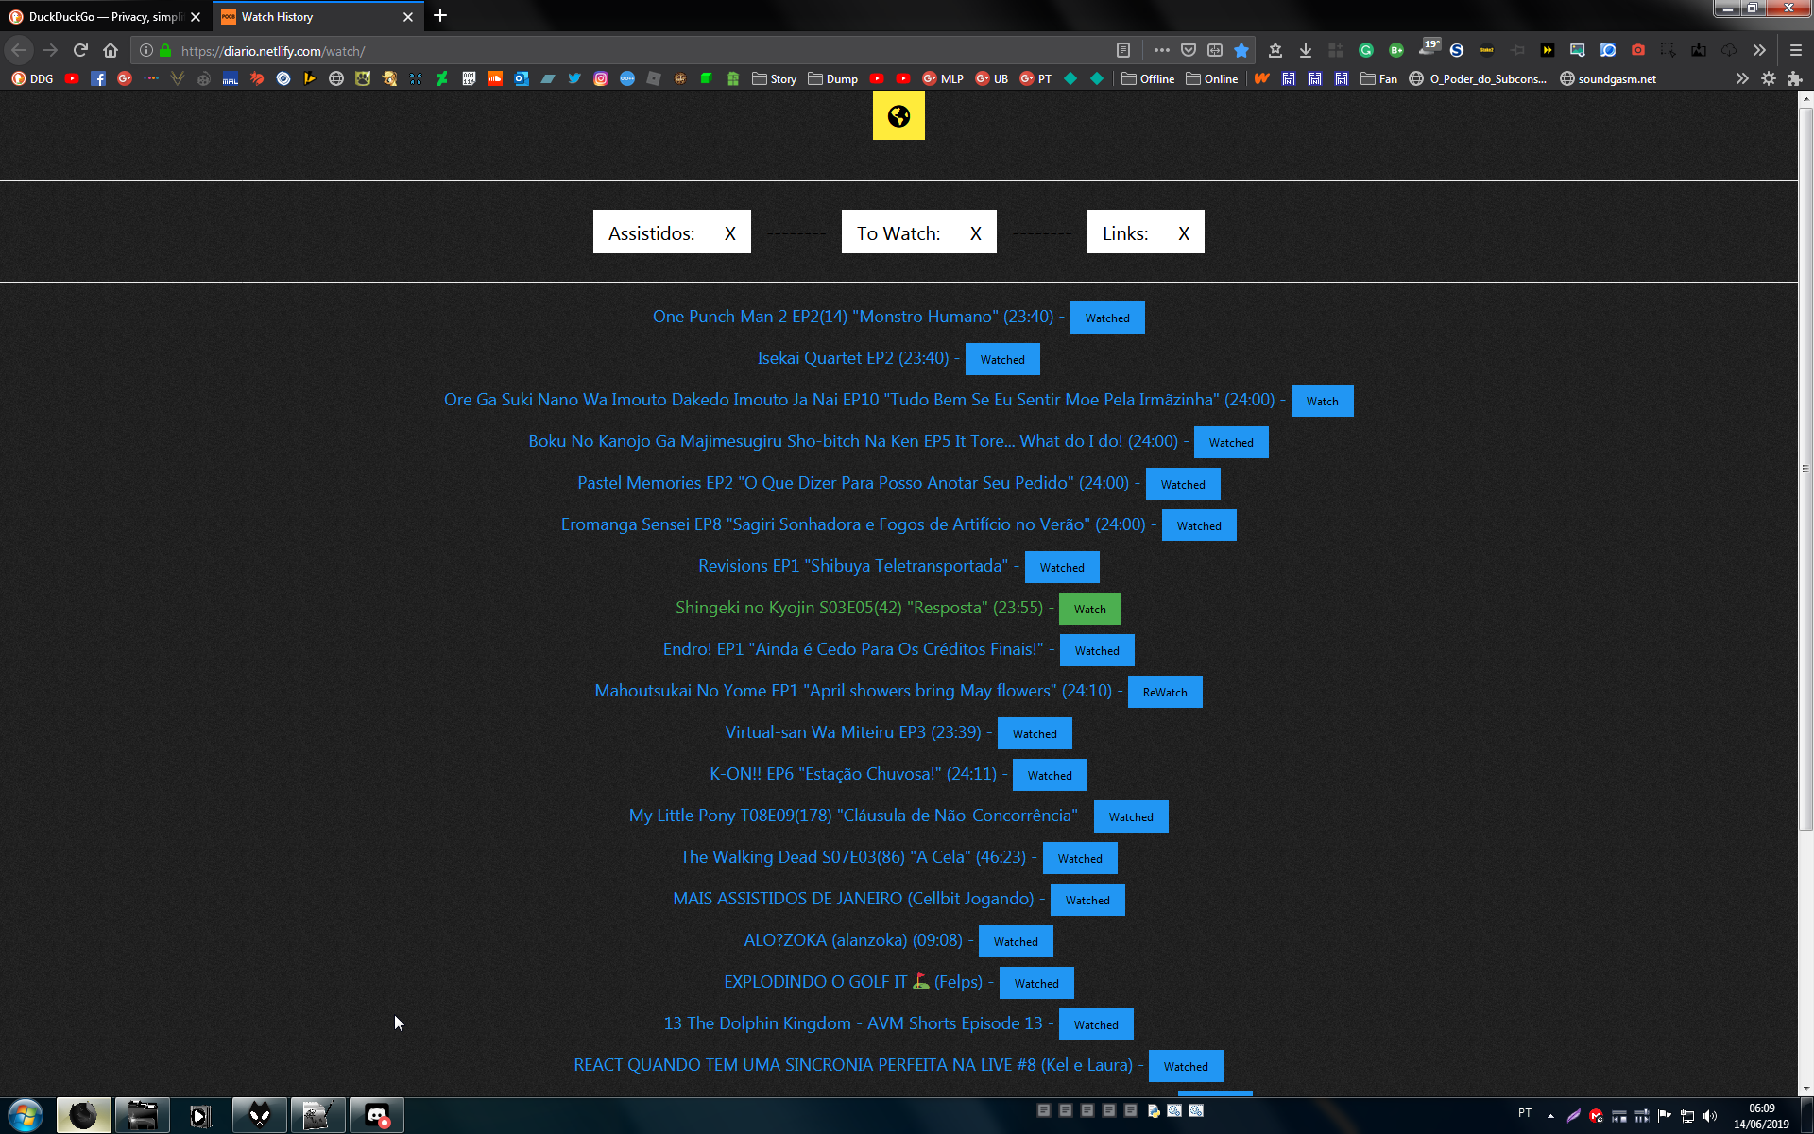The height and width of the screenshot is (1134, 1814).
Task: Open the MLP bookmark
Action: [x=943, y=78]
